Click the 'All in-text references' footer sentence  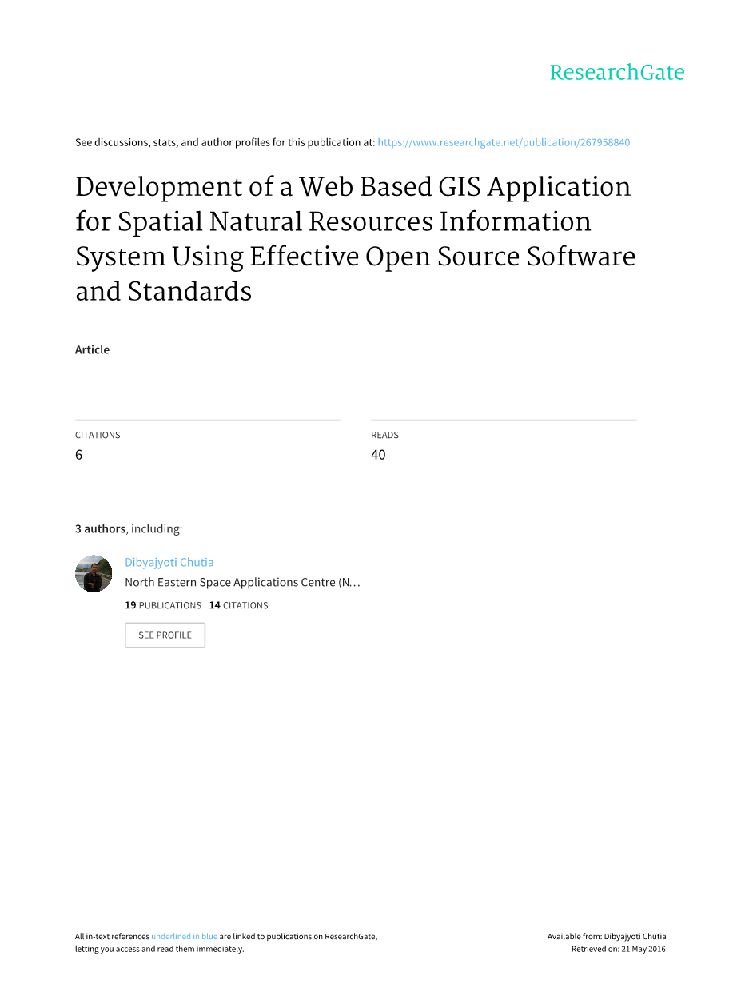click(226, 942)
